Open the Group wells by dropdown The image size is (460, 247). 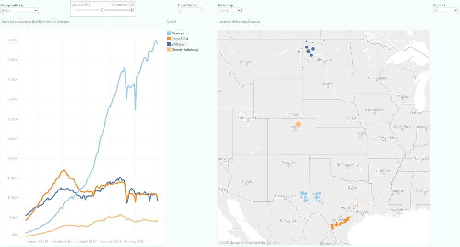point(19,11)
